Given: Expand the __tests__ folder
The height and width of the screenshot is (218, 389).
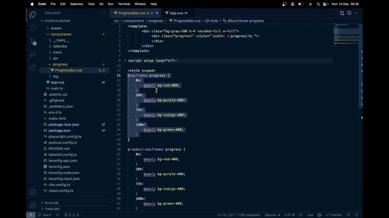Looking at the screenshot, I should (x=61, y=41).
